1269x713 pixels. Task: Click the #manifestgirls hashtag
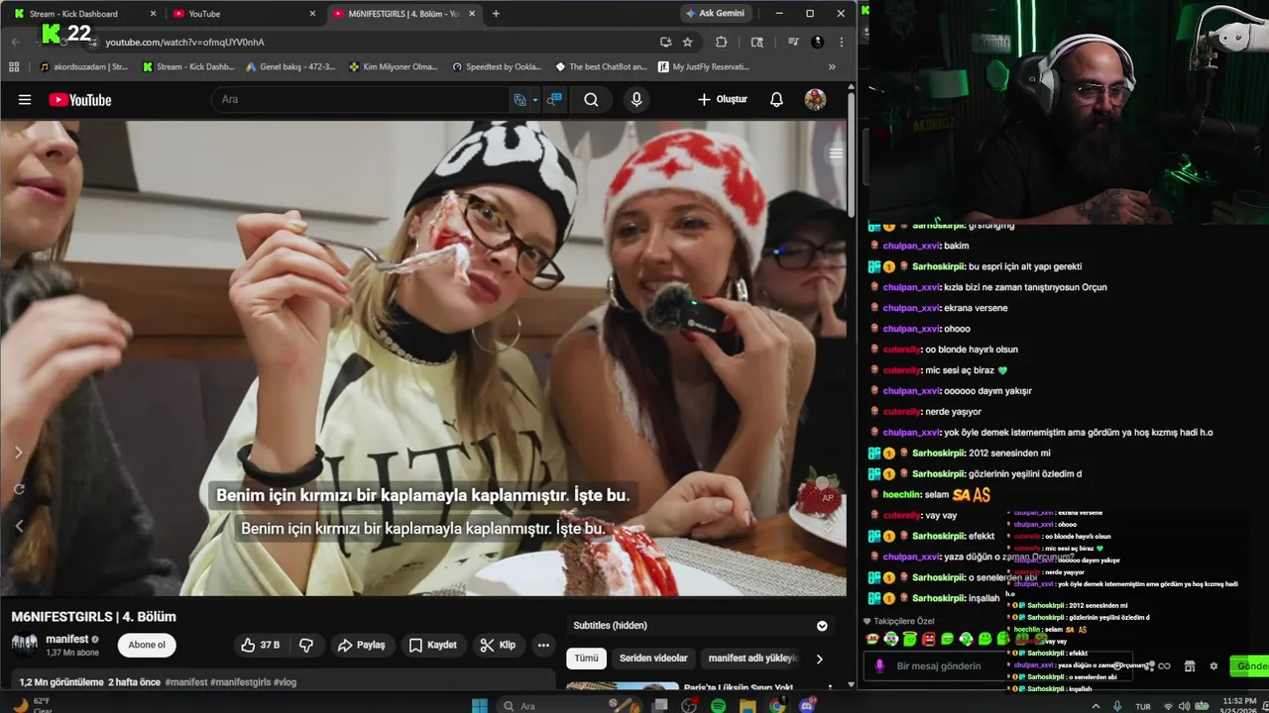[x=240, y=682]
